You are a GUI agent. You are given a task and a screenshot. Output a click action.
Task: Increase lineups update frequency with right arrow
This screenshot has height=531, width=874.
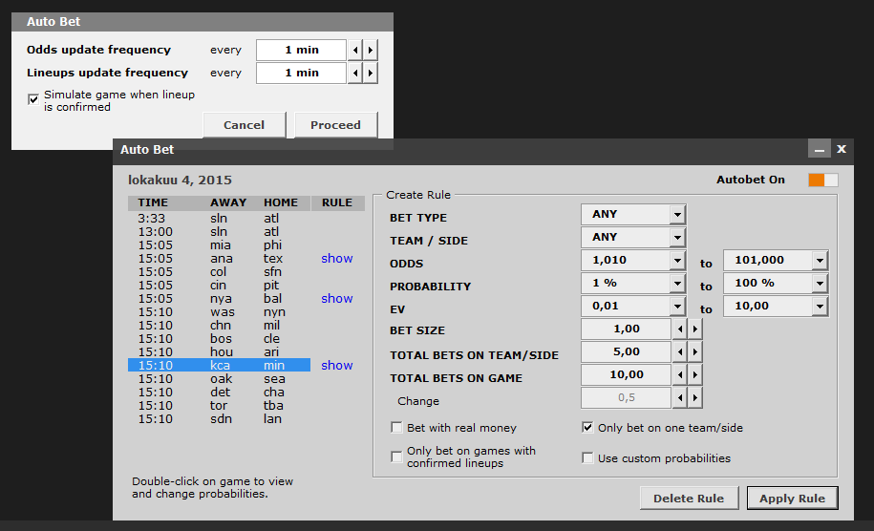[x=371, y=73]
